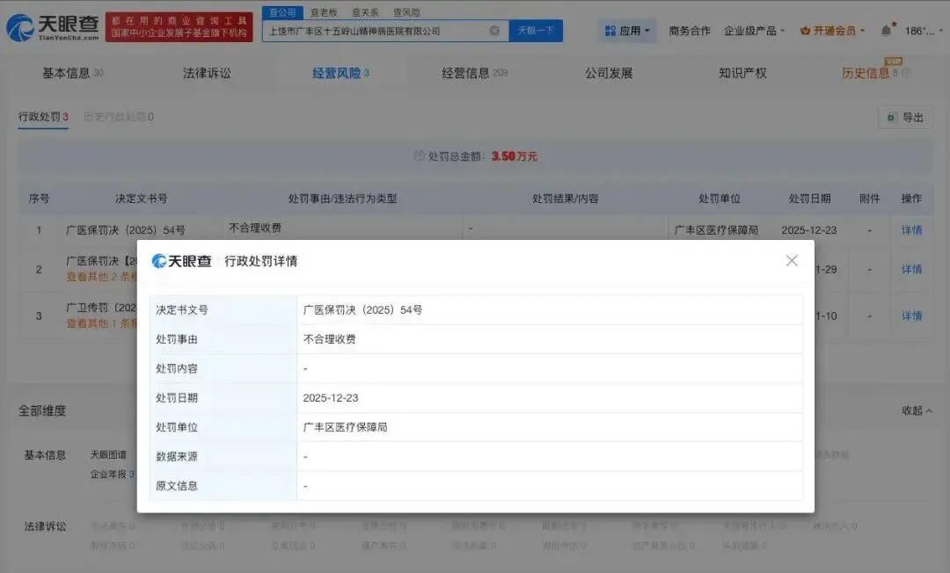Click 商务合作 link in header
The width and height of the screenshot is (950, 573).
[x=690, y=30]
